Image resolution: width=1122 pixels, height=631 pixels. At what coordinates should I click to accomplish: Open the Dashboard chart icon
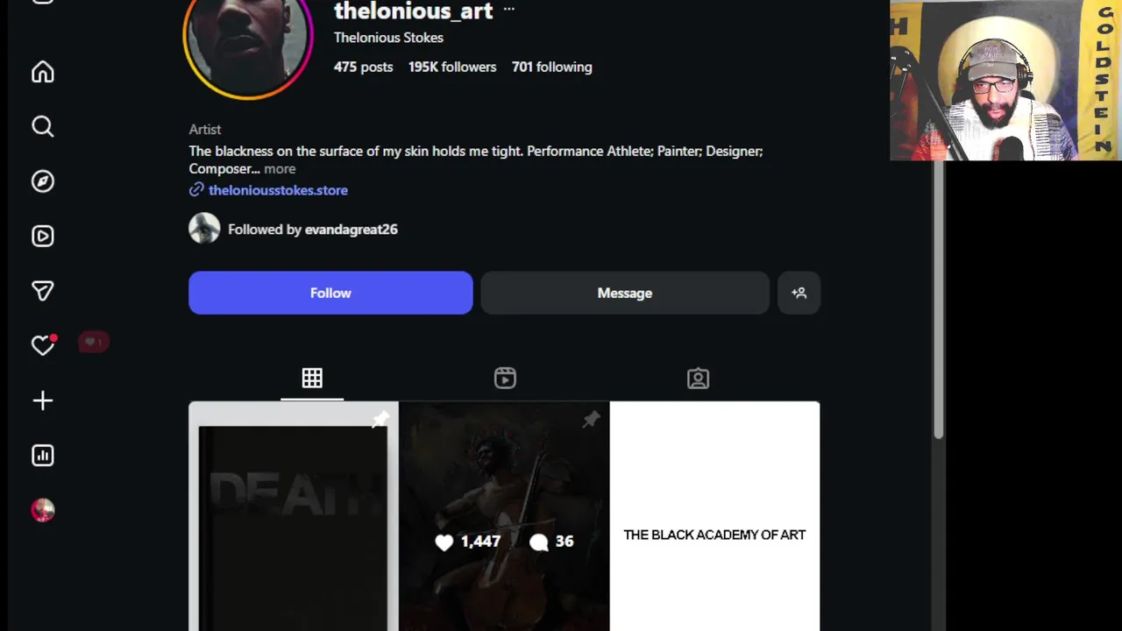[x=43, y=455]
